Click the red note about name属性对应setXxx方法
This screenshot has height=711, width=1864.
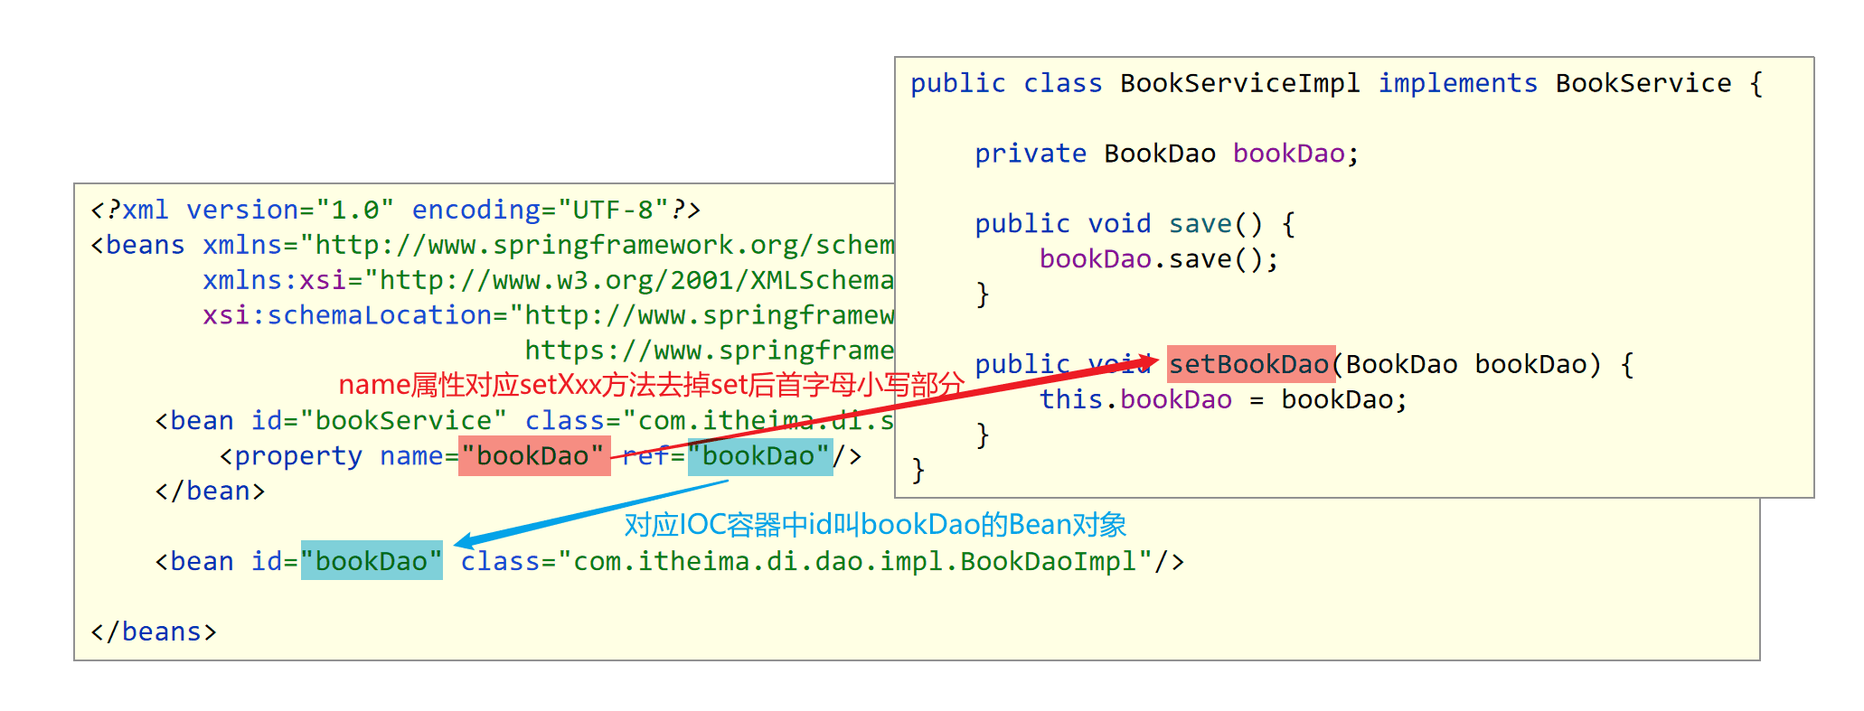652,385
